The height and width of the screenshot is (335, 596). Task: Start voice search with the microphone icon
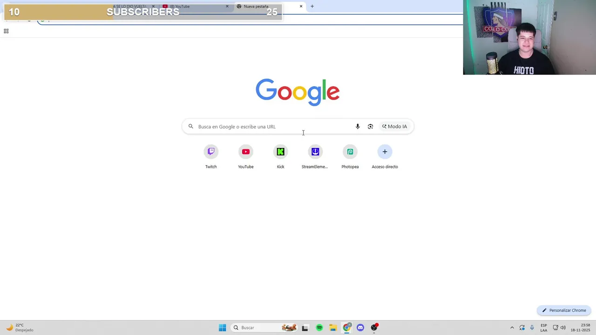point(358,127)
